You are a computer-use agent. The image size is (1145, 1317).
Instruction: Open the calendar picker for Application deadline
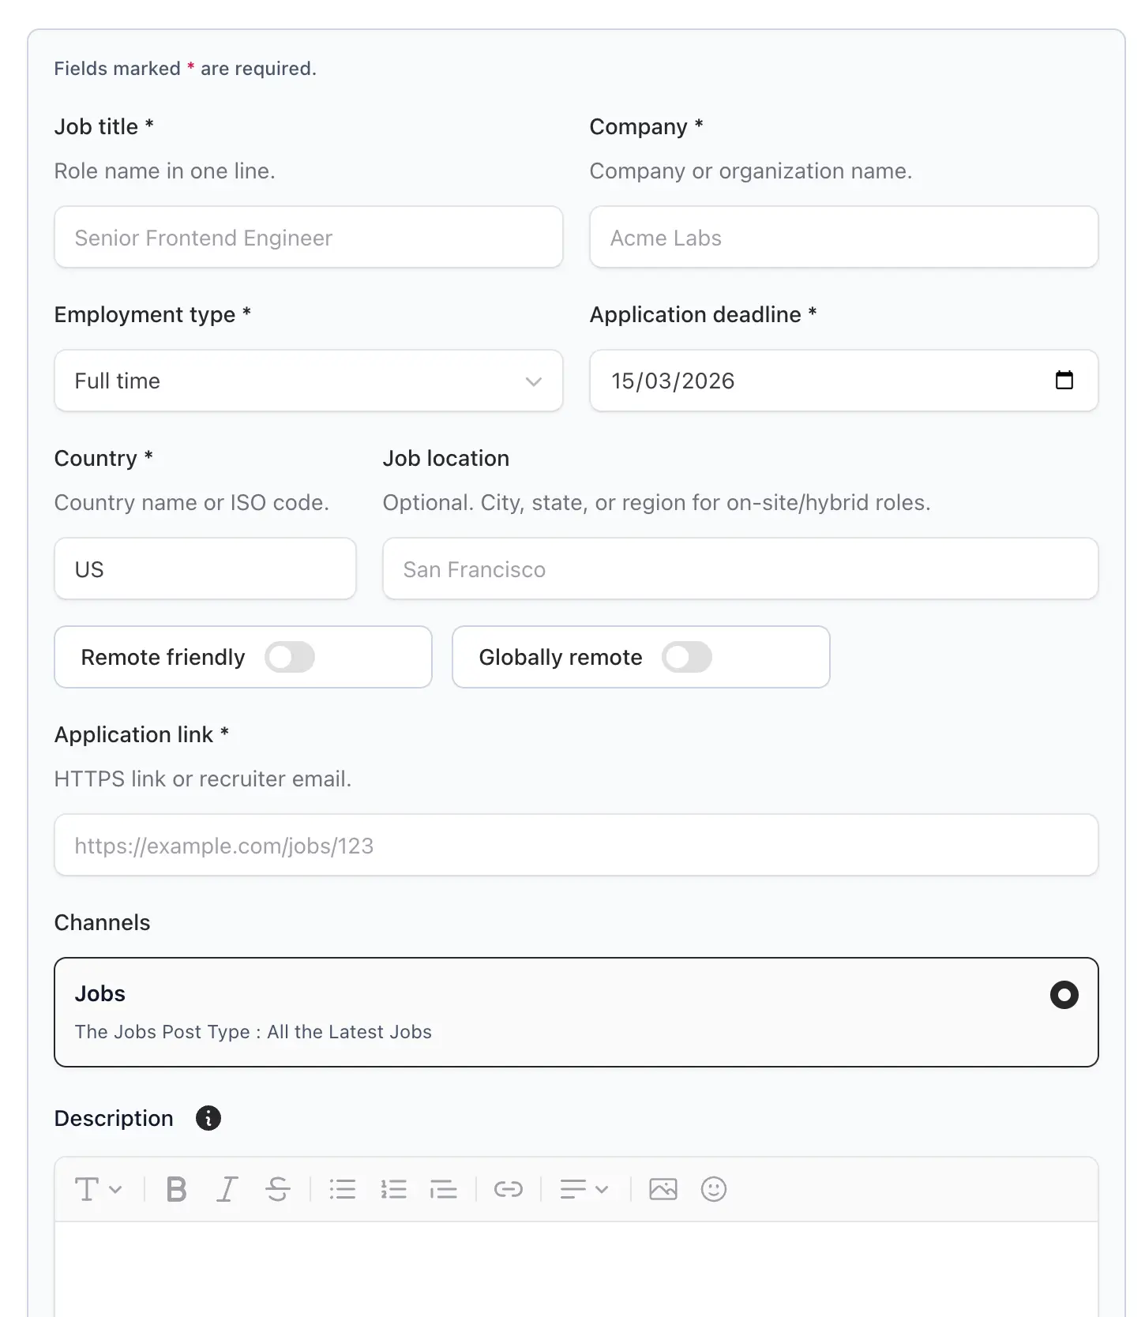[x=1064, y=381]
